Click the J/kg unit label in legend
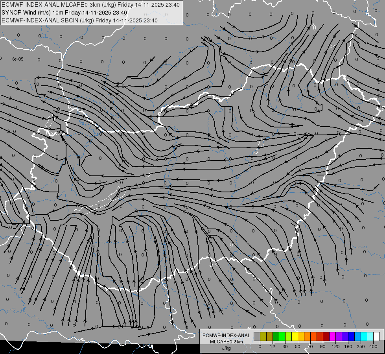The height and width of the screenshot is (354, 385). click(x=227, y=348)
